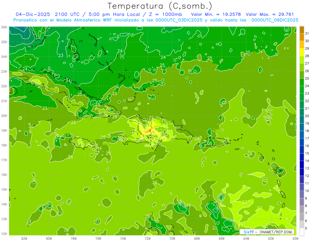Viewport: 314px width, 242px height.
Task: Click the legend swatch between 23 and 24
Action: coord(302,90)
